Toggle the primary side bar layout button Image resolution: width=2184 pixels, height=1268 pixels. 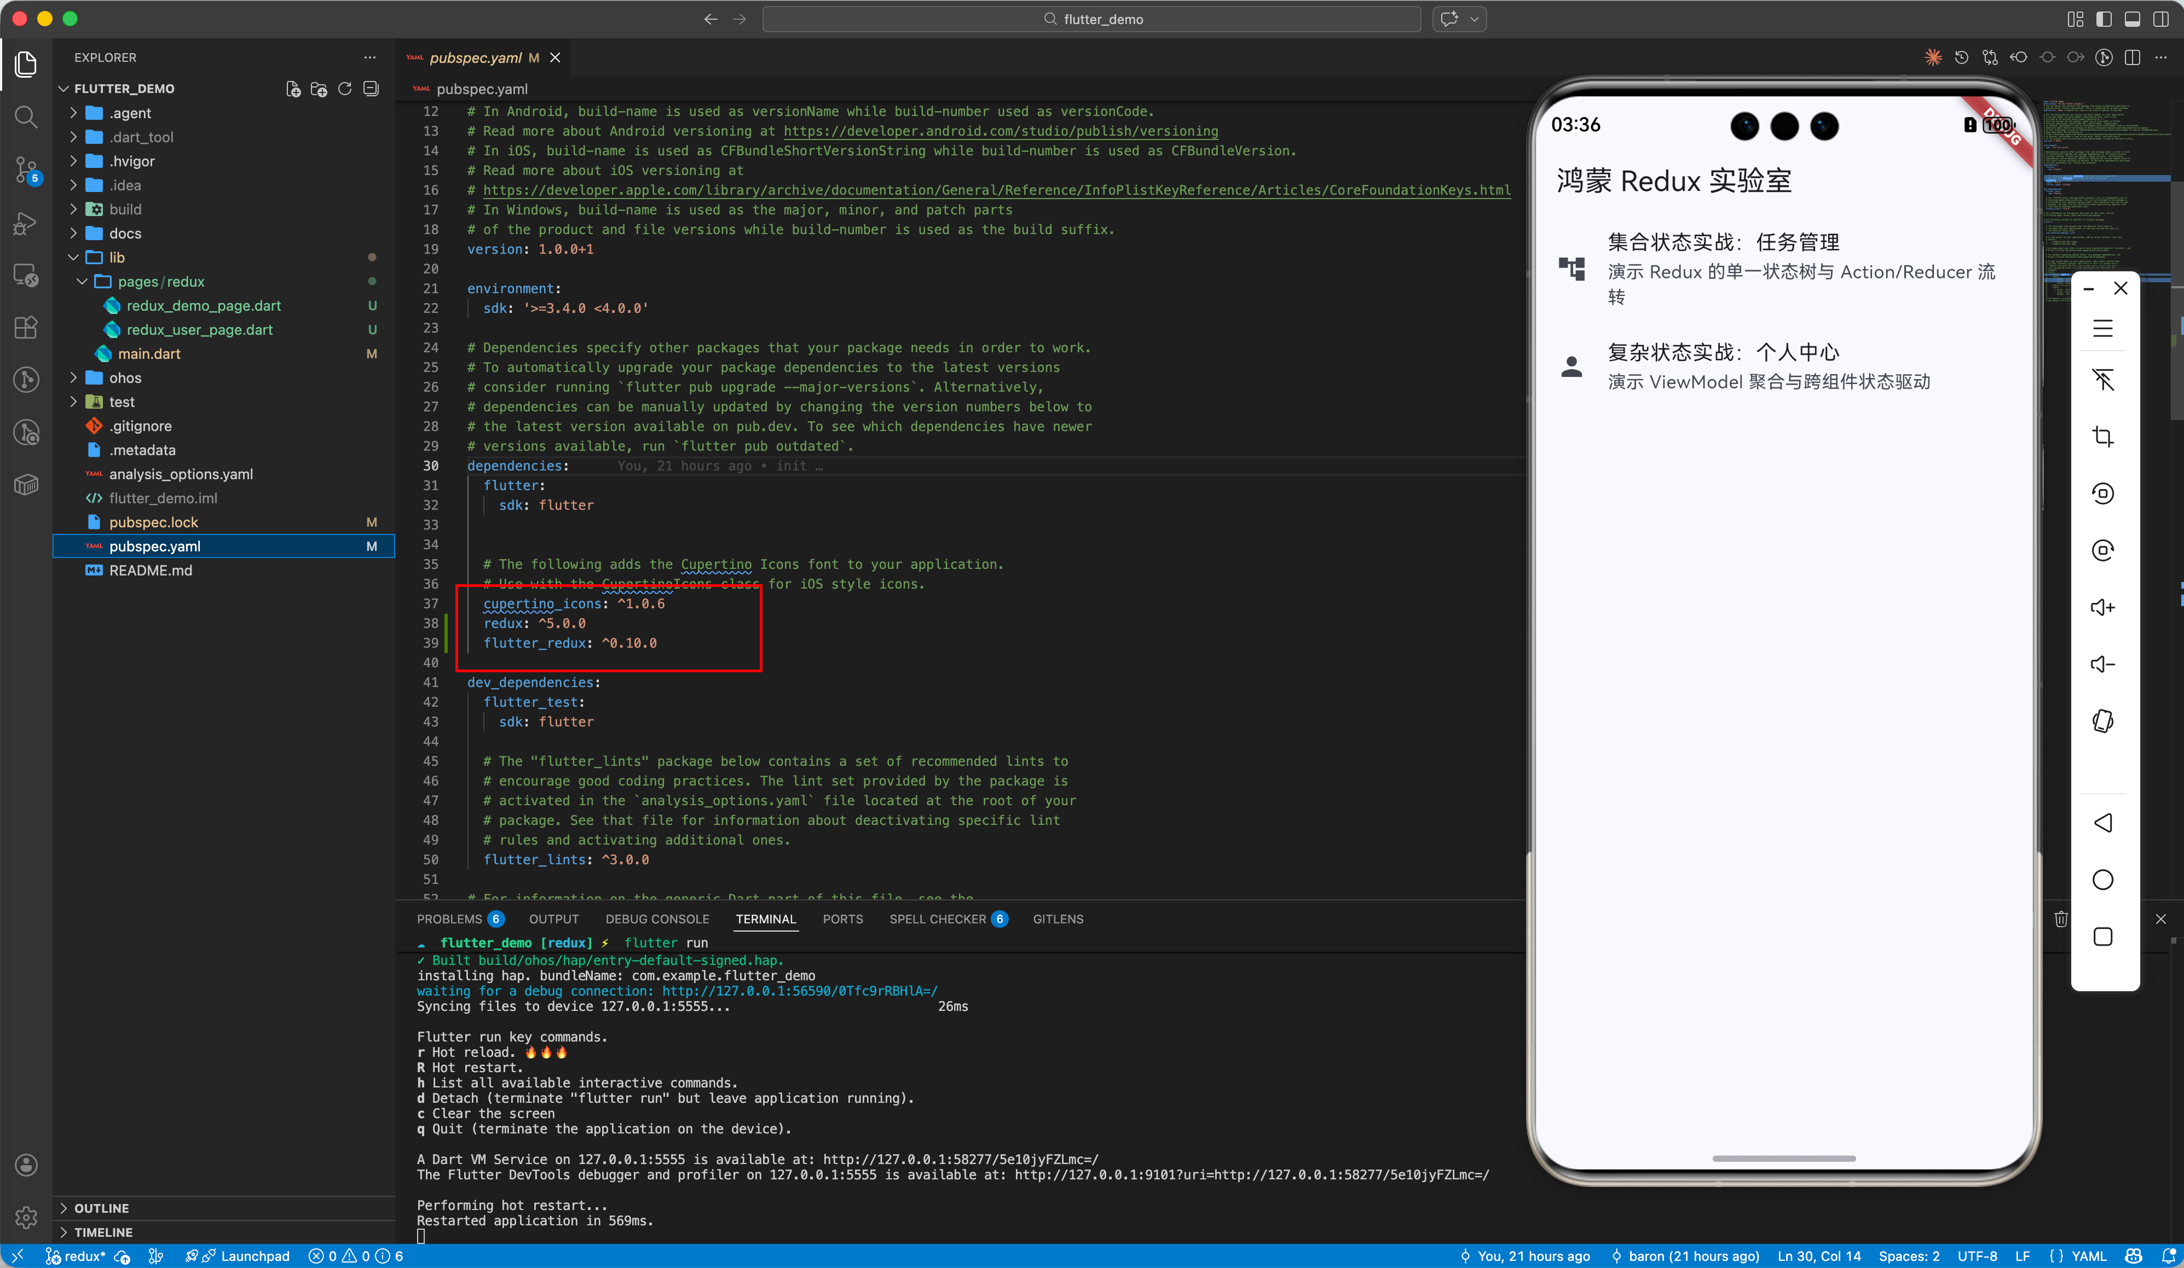[2104, 19]
